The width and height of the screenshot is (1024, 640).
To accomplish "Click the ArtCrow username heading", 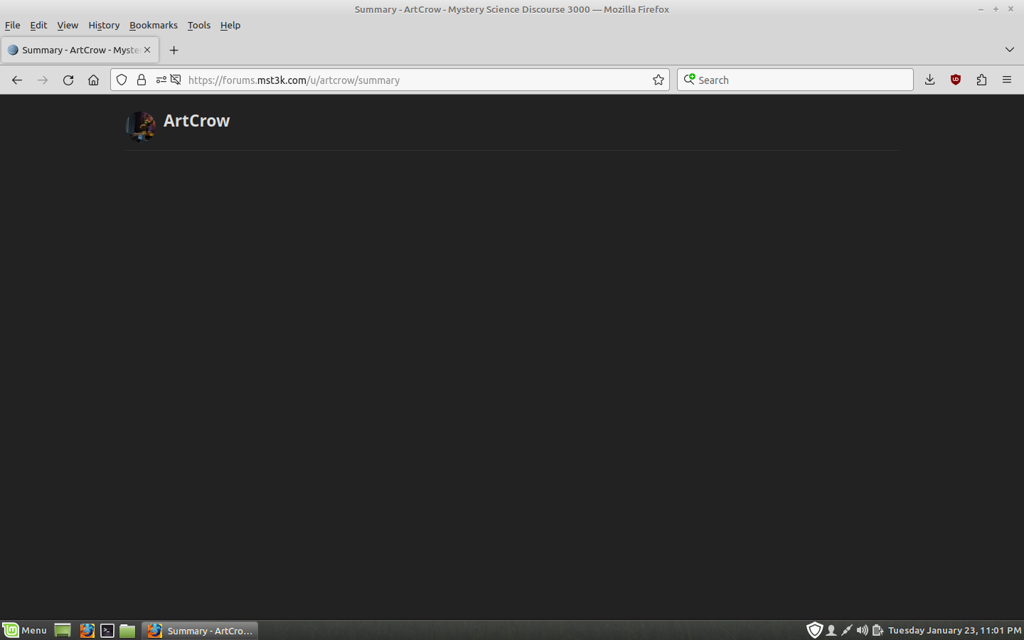I will (x=196, y=121).
